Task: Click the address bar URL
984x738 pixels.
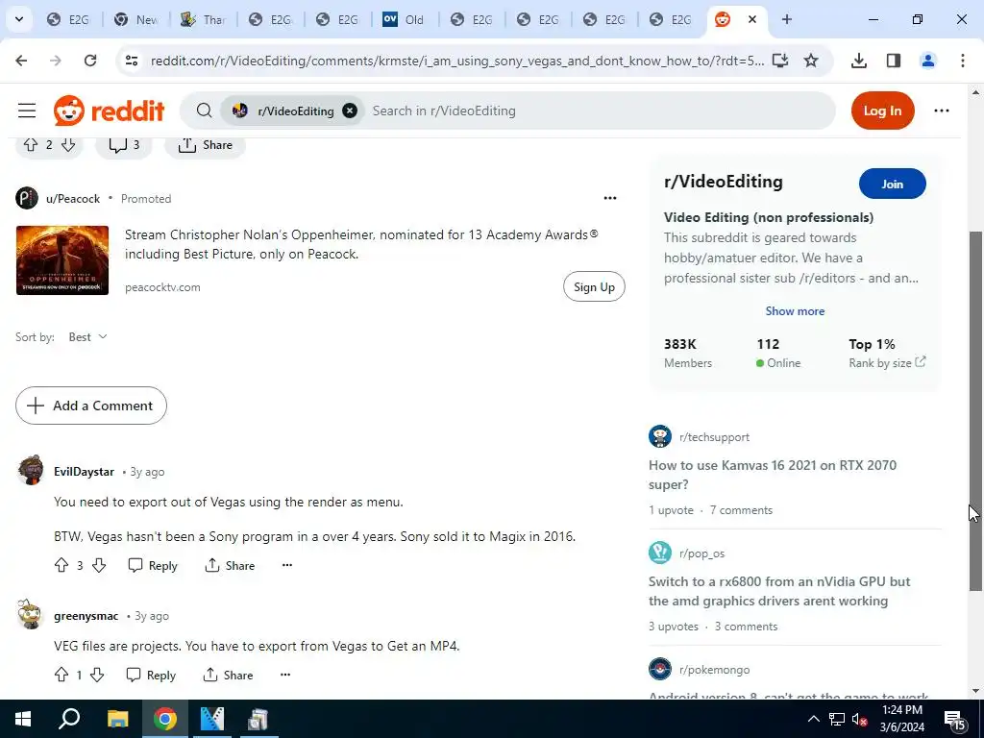Action: tap(456, 61)
